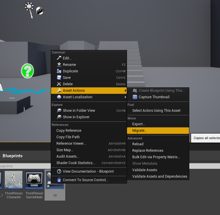
Task: Open Audit Assets... entry
Action: pos(89,156)
